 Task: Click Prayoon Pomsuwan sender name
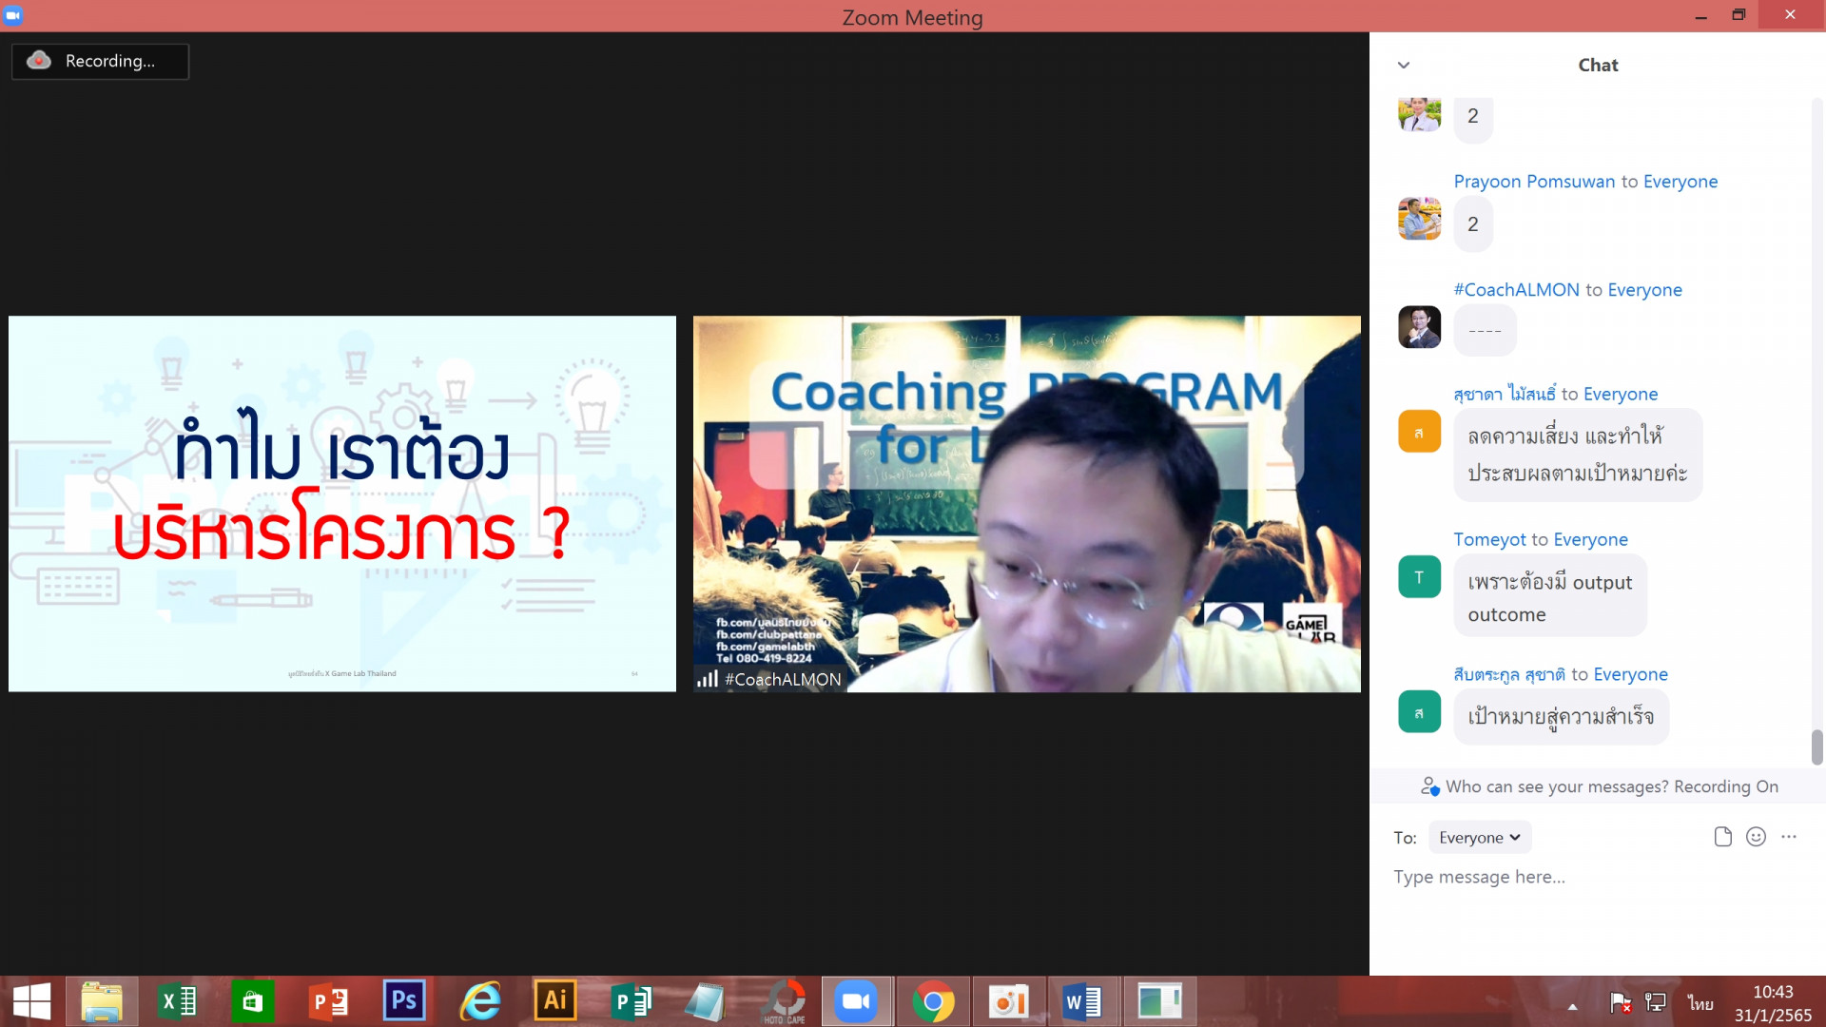point(1533,182)
